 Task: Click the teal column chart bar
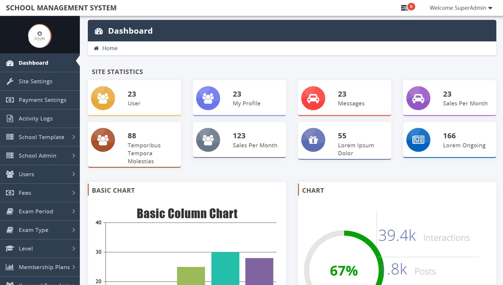[225, 268]
